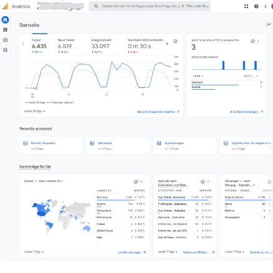Click the search magnifier icon

pyautogui.click(x=96, y=6)
